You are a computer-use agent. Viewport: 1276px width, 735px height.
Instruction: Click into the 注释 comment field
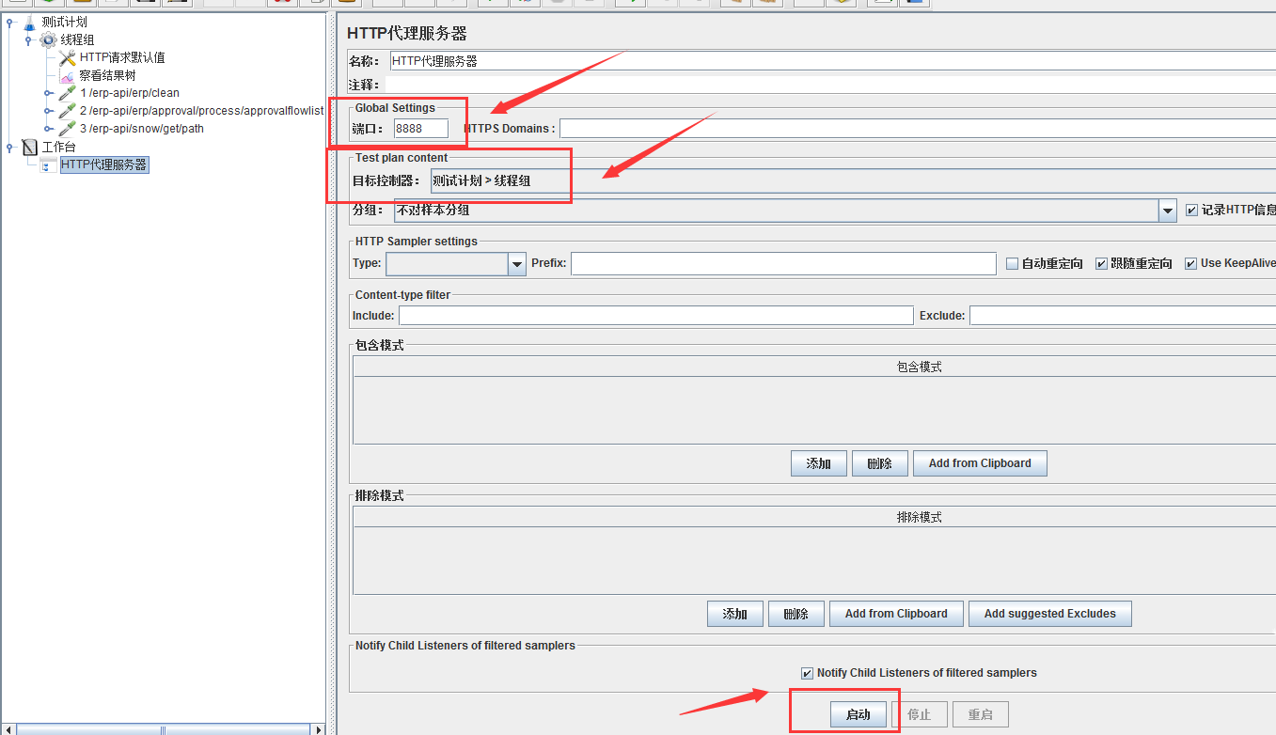point(832,85)
